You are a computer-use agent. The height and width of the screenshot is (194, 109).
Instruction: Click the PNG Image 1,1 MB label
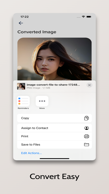[38, 88]
